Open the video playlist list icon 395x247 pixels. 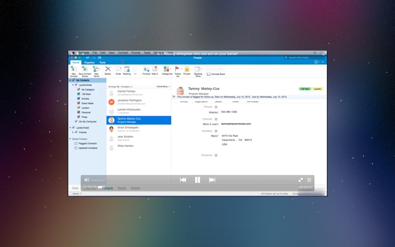310,180
